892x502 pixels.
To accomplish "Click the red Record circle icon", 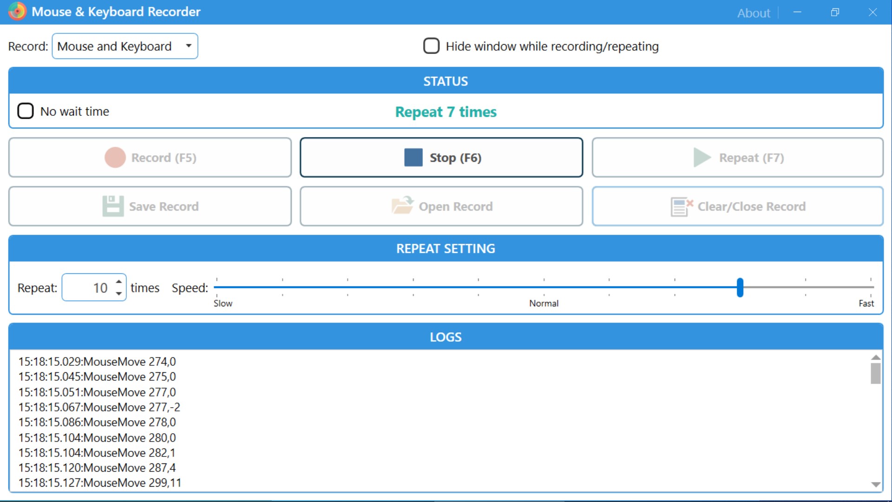I will pyautogui.click(x=115, y=158).
